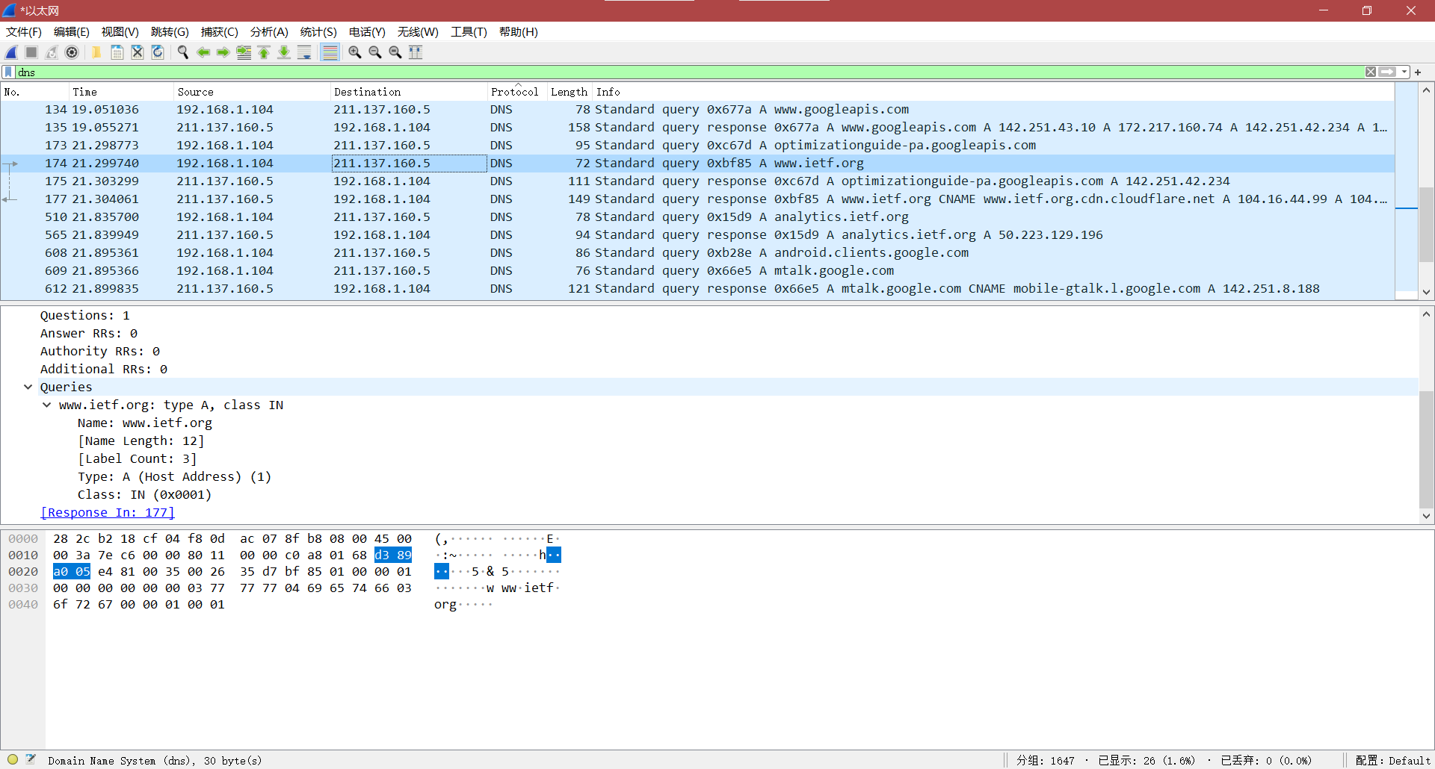Select packet 612 mtalk.google.com response

697,288
